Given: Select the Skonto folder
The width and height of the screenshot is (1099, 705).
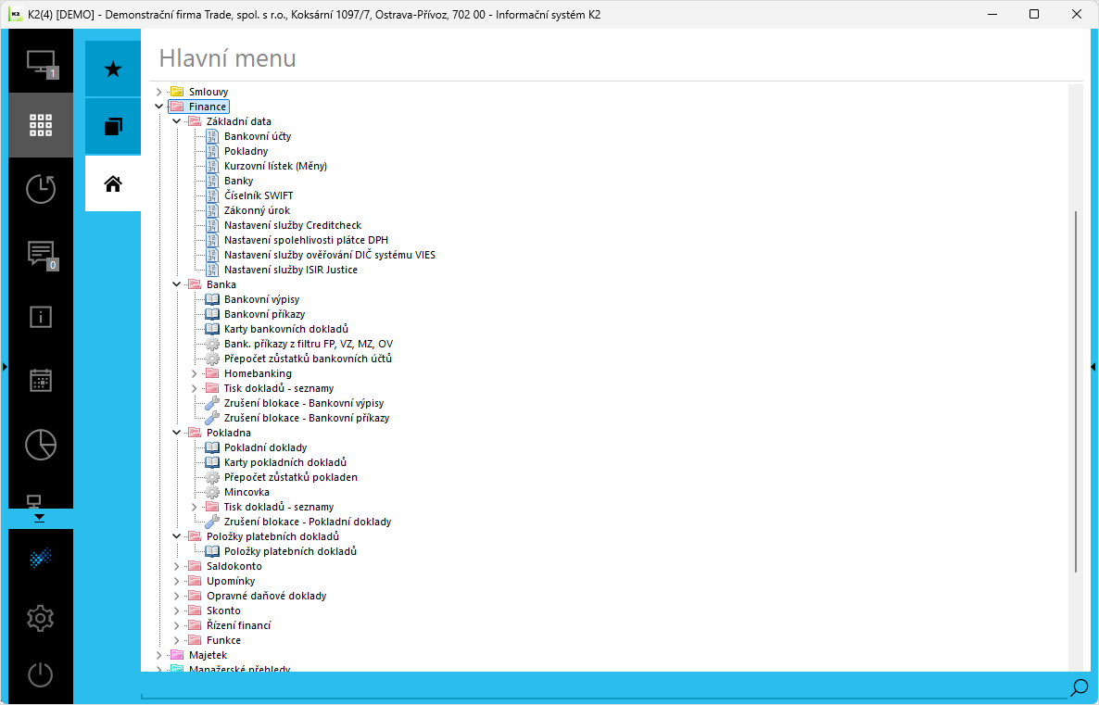Looking at the screenshot, I should [223, 611].
